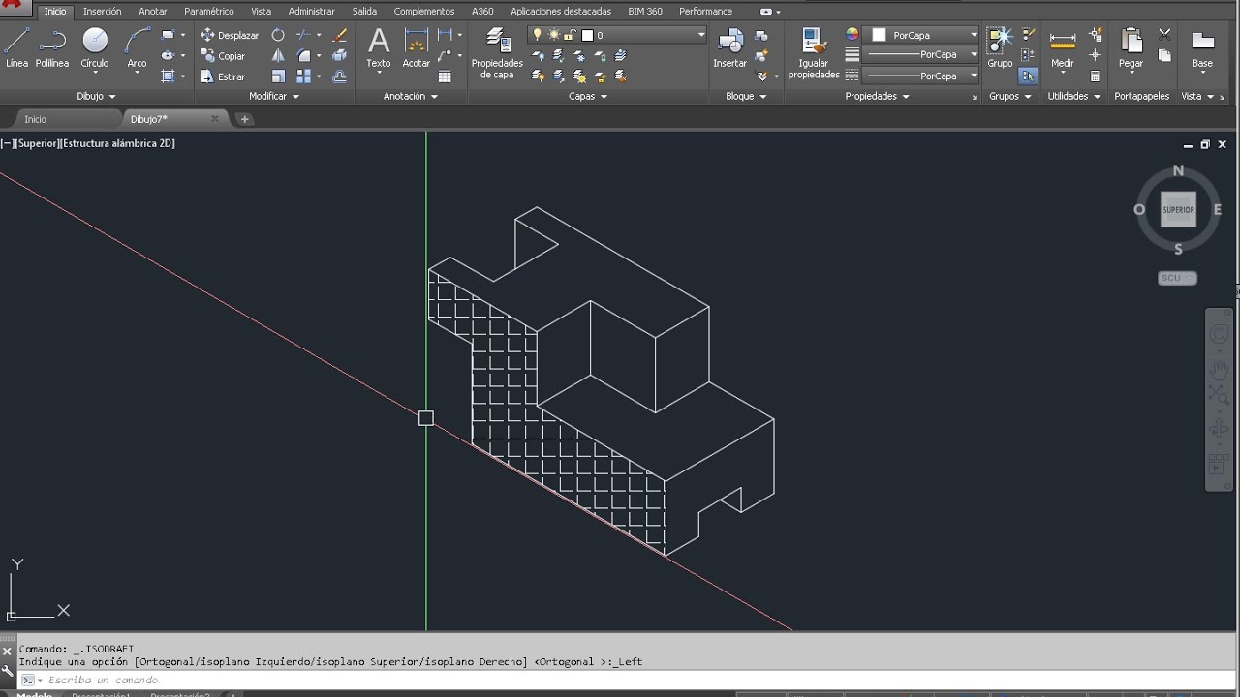1240x697 pixels.
Task: Expand the Modificar panel
Action: (x=274, y=96)
